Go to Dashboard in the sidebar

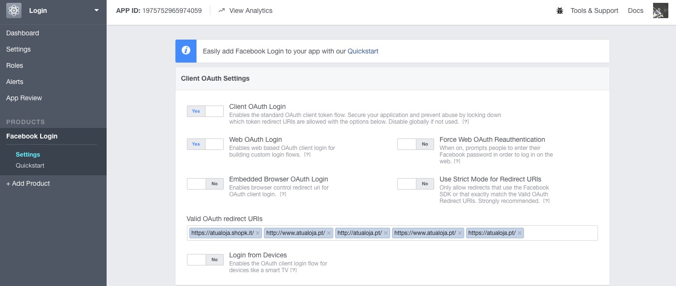tap(22, 33)
